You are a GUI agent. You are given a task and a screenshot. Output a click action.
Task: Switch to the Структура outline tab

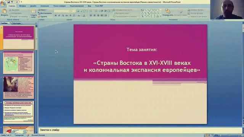tap(16, 23)
